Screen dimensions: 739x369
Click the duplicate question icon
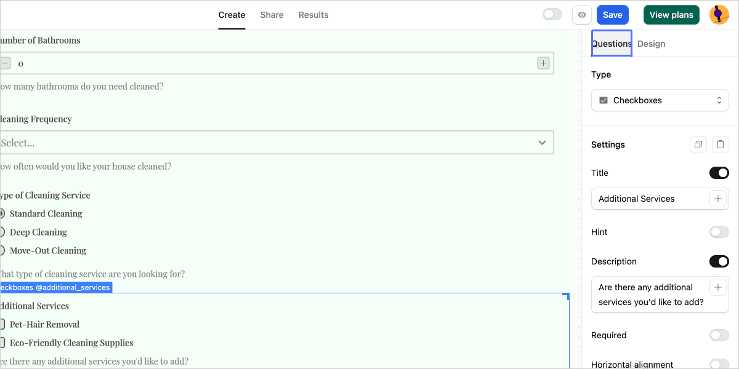[x=698, y=145]
